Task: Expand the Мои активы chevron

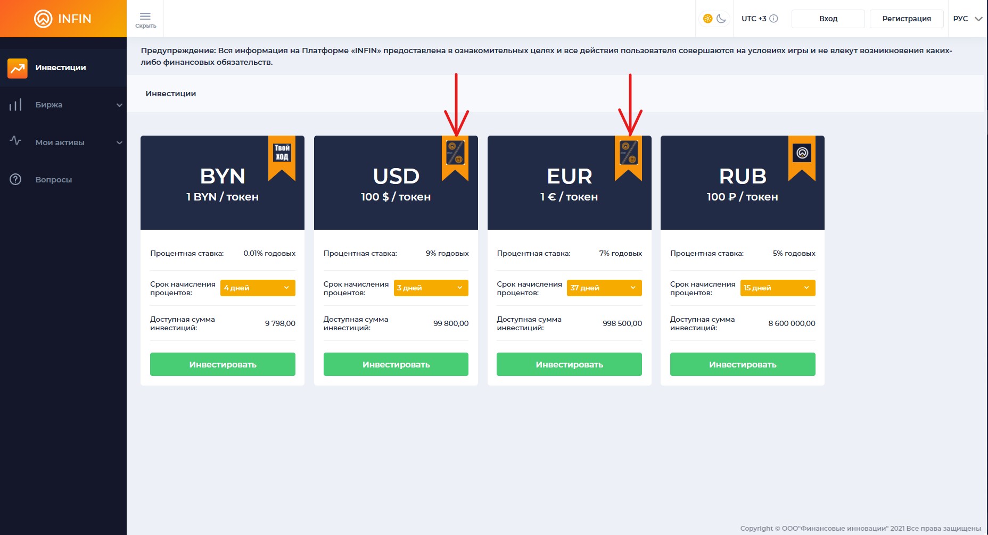Action: (119, 143)
